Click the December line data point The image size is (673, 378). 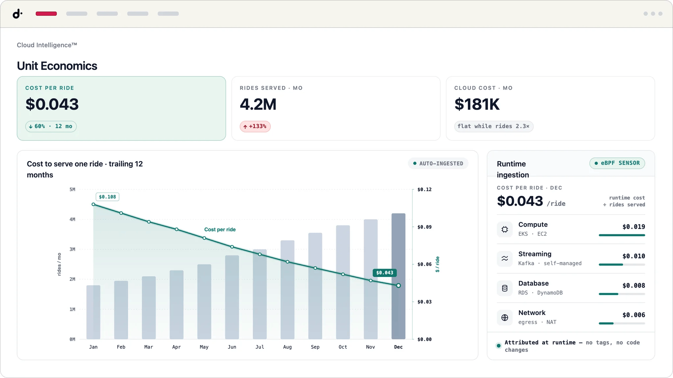(x=398, y=285)
